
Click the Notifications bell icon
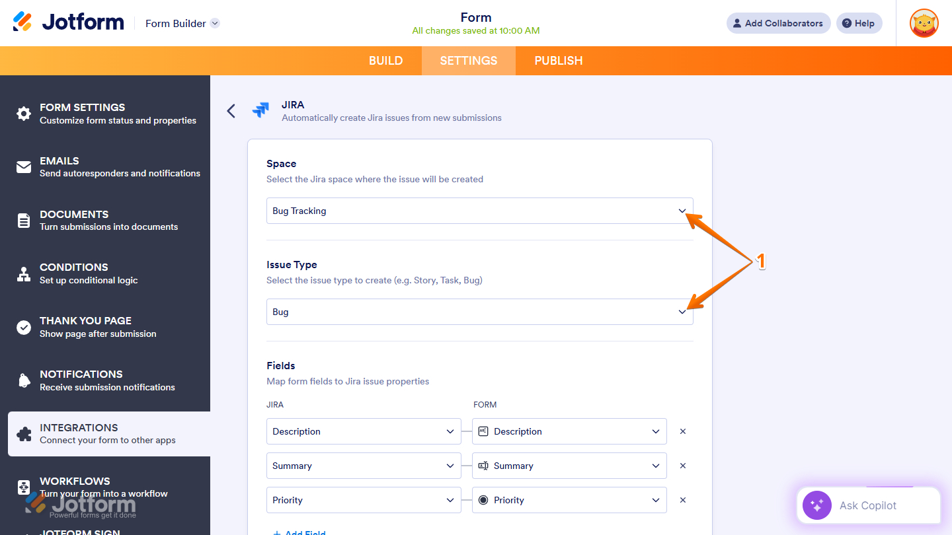tap(24, 380)
